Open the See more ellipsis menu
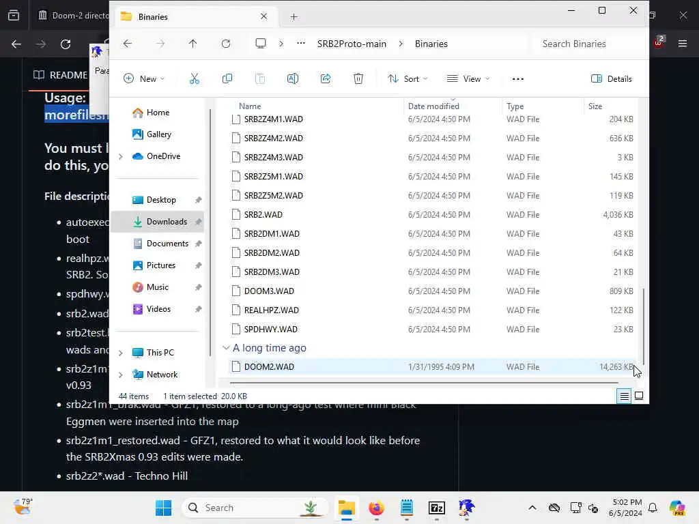The height and width of the screenshot is (524, 699). (517, 79)
